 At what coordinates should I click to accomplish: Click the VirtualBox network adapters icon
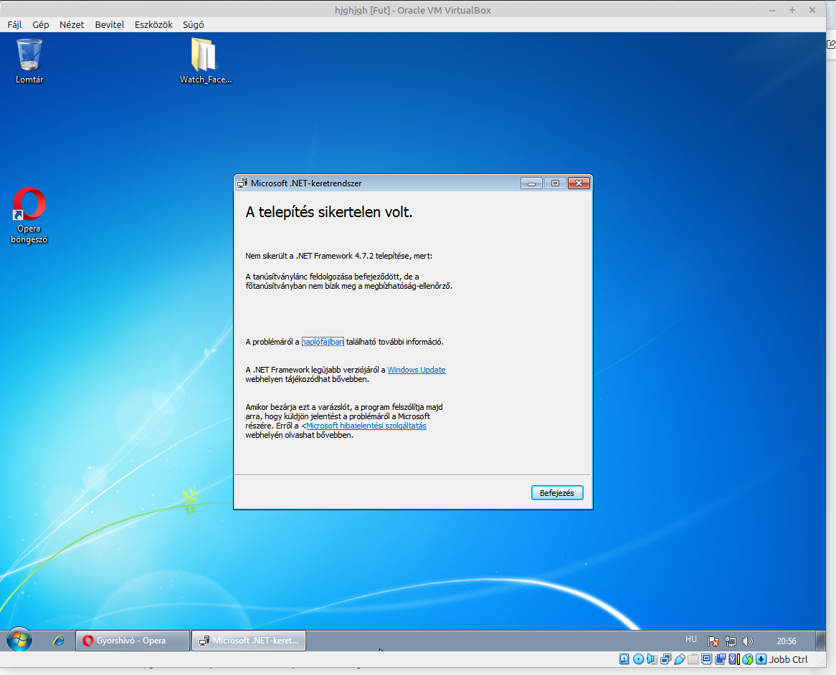point(665,659)
